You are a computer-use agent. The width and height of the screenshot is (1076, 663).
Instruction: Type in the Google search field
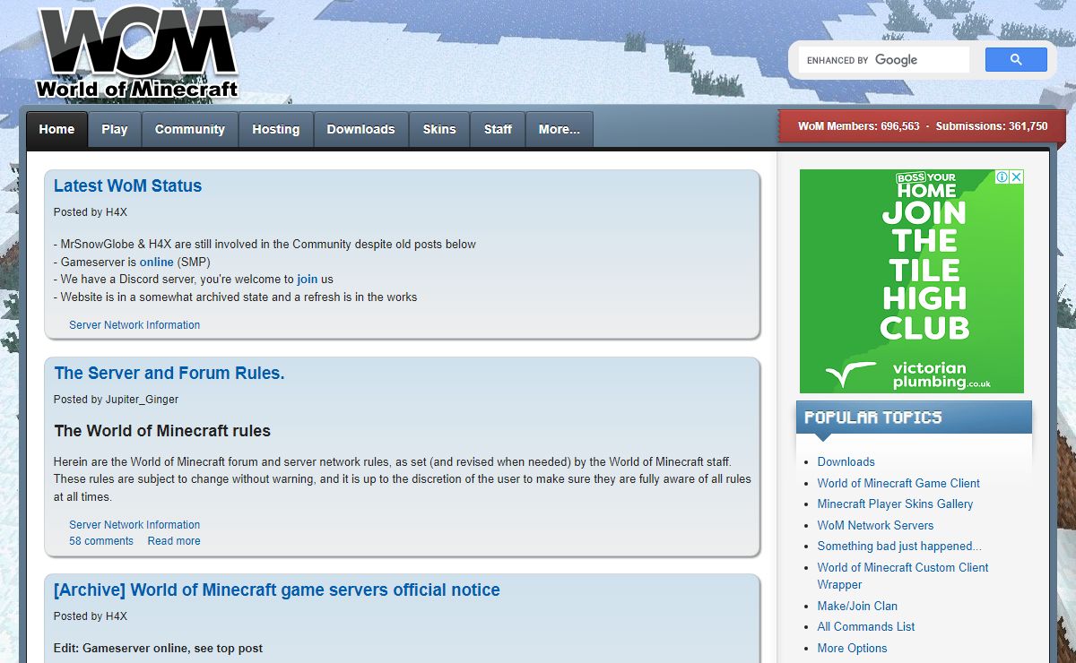point(883,60)
